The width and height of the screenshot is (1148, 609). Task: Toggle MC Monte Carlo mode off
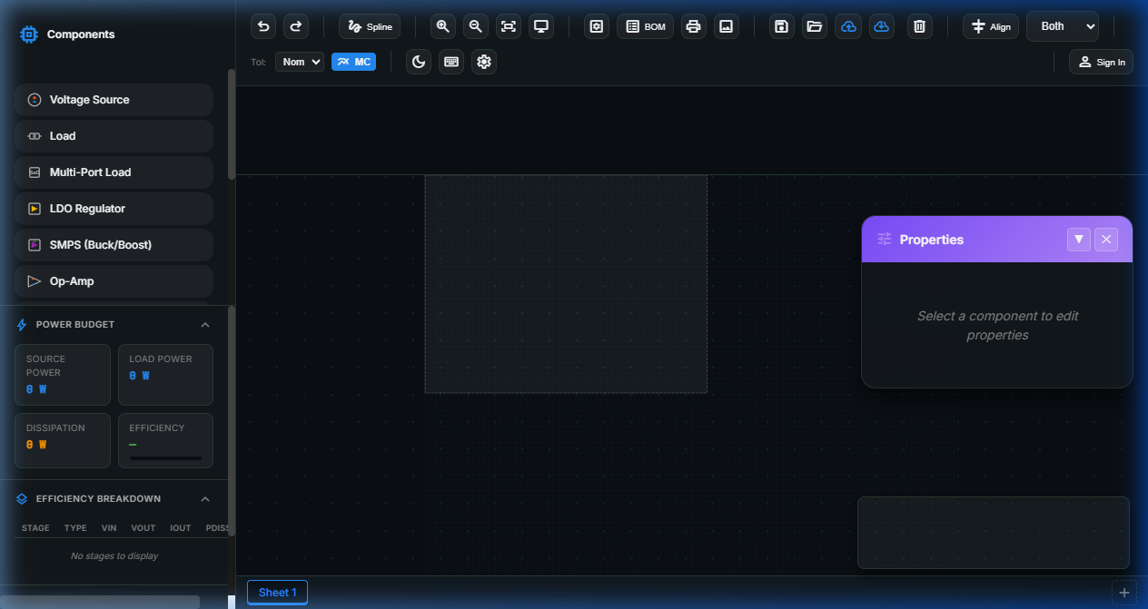(x=353, y=62)
